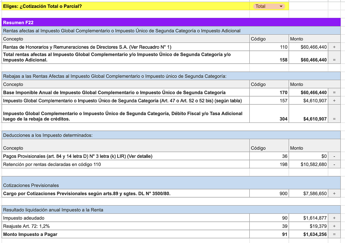Click the plus symbol next to Cotizaciones code 900
Image resolution: width=345 pixels, height=243 pixels.
pyautogui.click(x=334, y=193)
